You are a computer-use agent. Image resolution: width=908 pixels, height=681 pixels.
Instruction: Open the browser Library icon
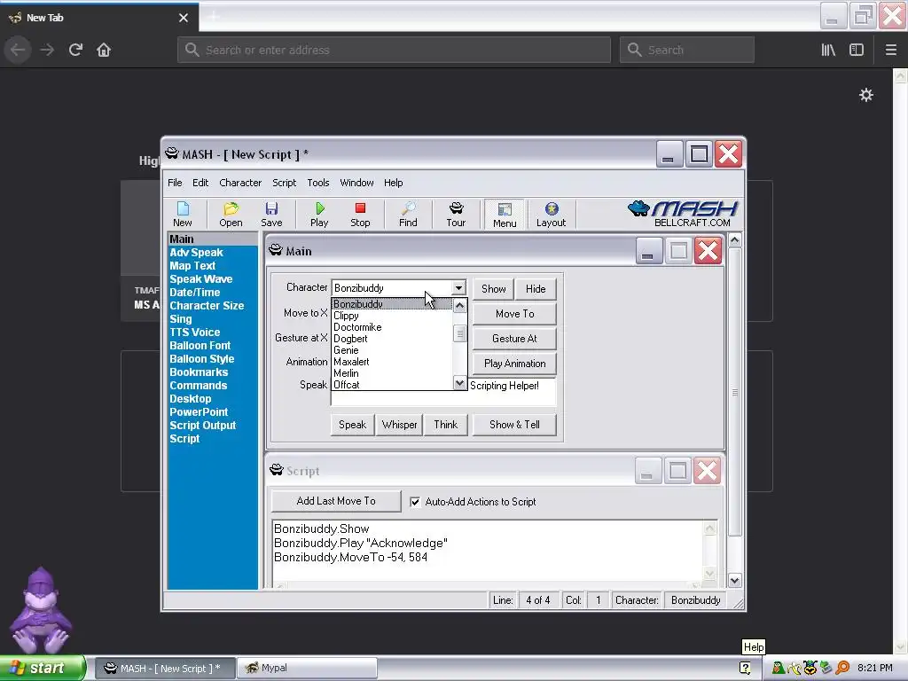click(x=828, y=50)
